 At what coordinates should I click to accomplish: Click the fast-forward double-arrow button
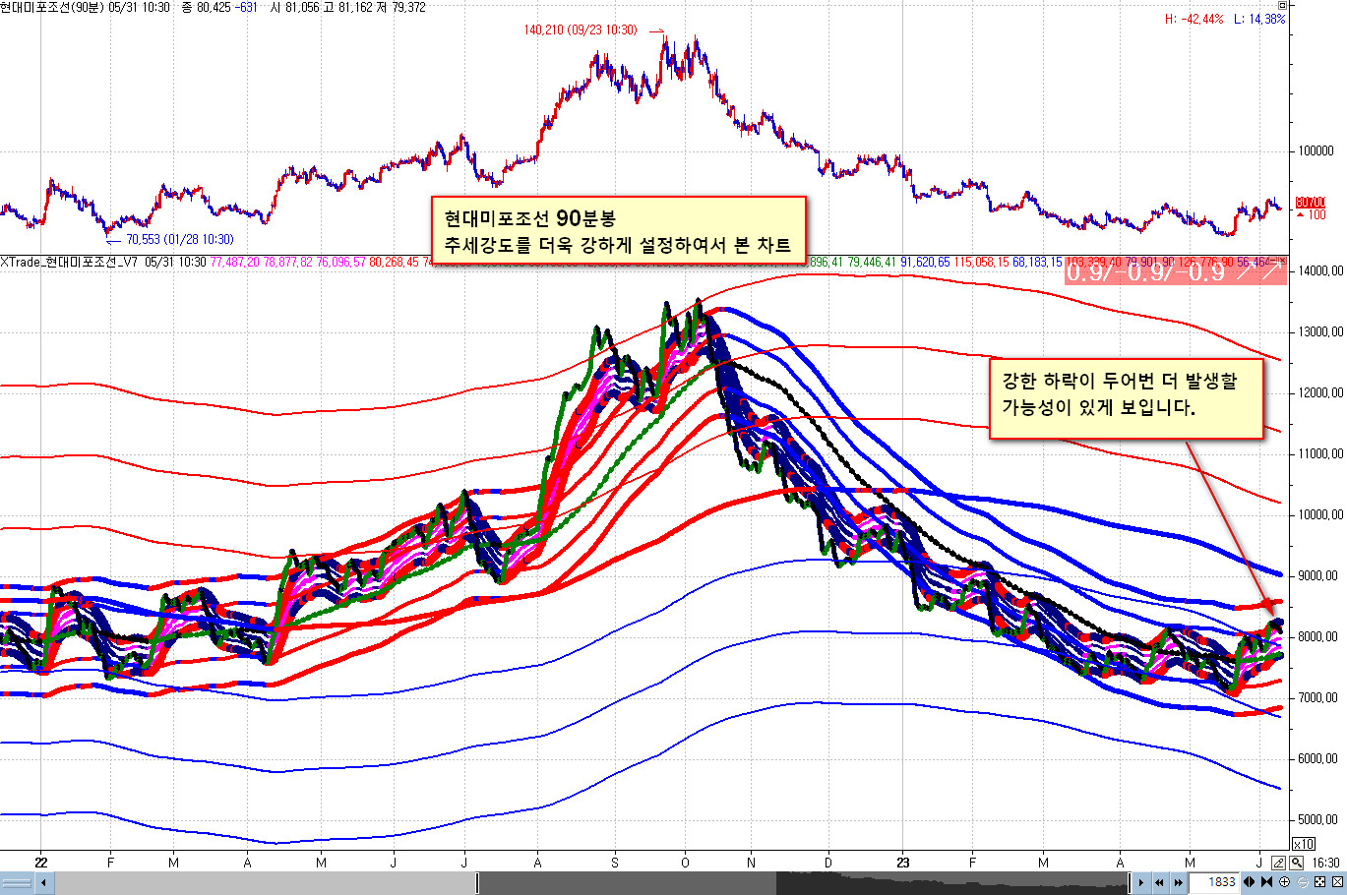(x=1178, y=883)
